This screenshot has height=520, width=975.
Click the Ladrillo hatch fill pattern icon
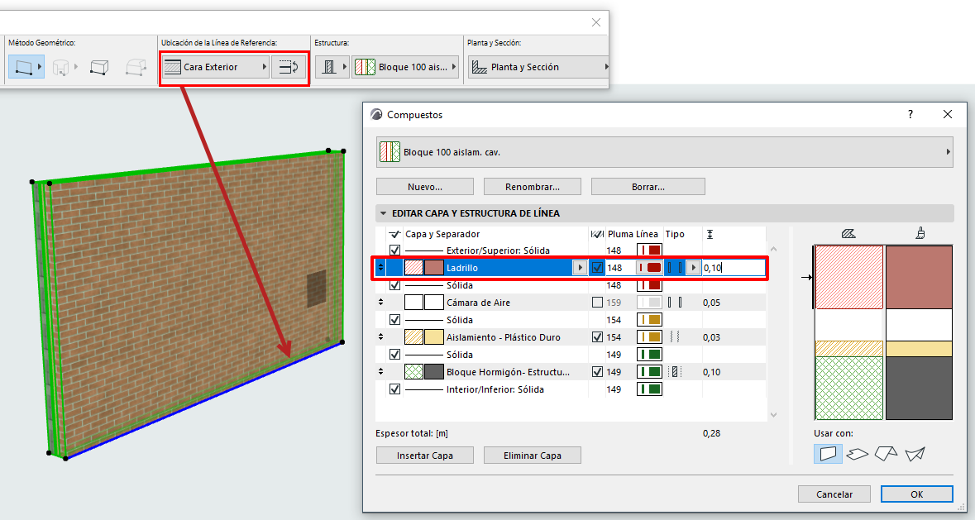coord(413,268)
